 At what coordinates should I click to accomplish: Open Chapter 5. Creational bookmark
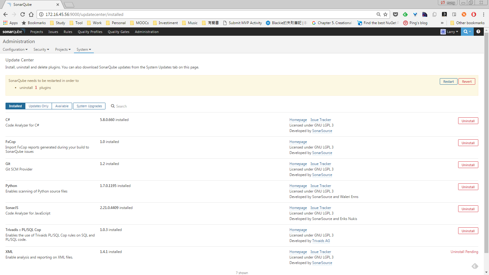point(332,23)
